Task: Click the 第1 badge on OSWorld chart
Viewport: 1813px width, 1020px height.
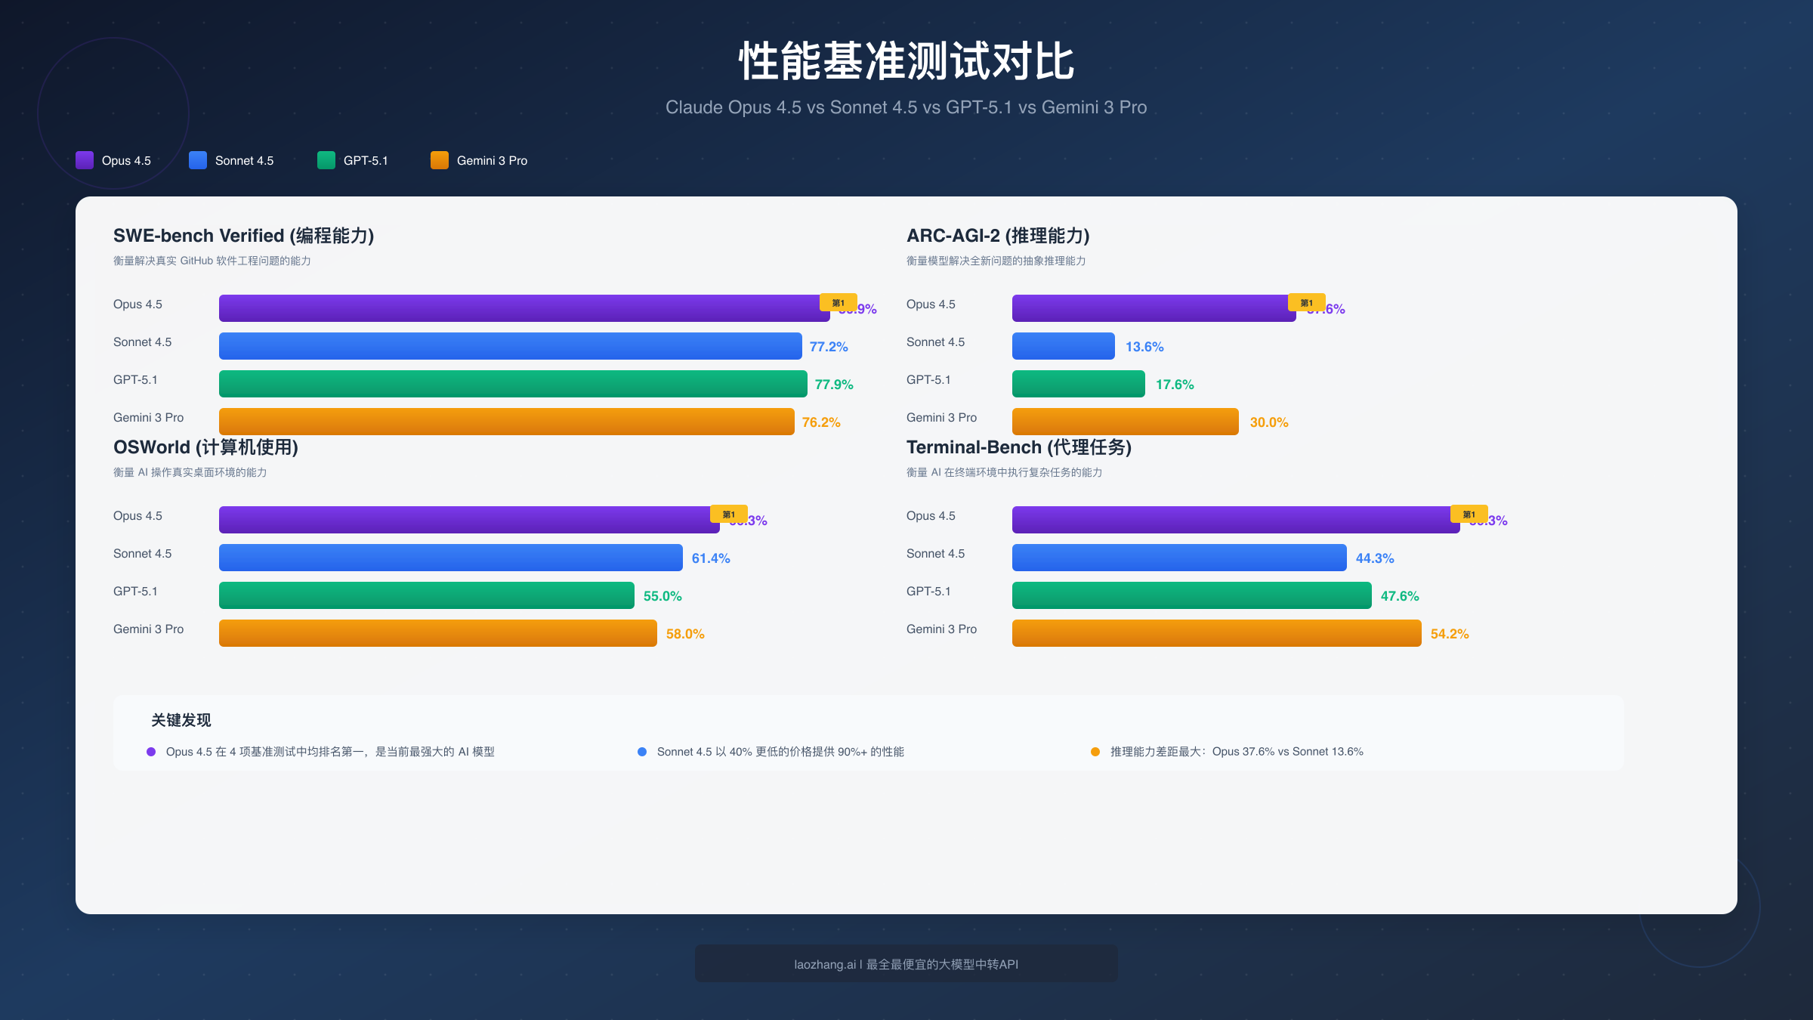Action: tap(728, 512)
